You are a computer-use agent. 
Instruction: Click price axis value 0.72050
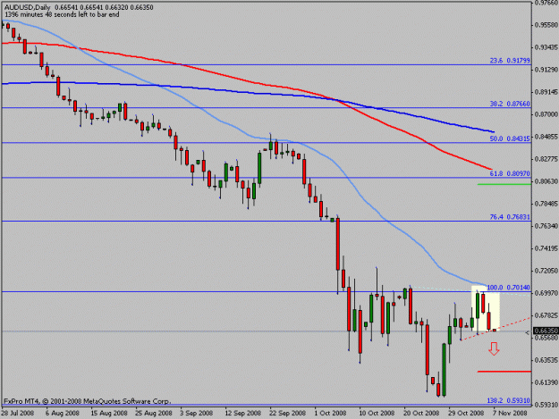coord(546,271)
